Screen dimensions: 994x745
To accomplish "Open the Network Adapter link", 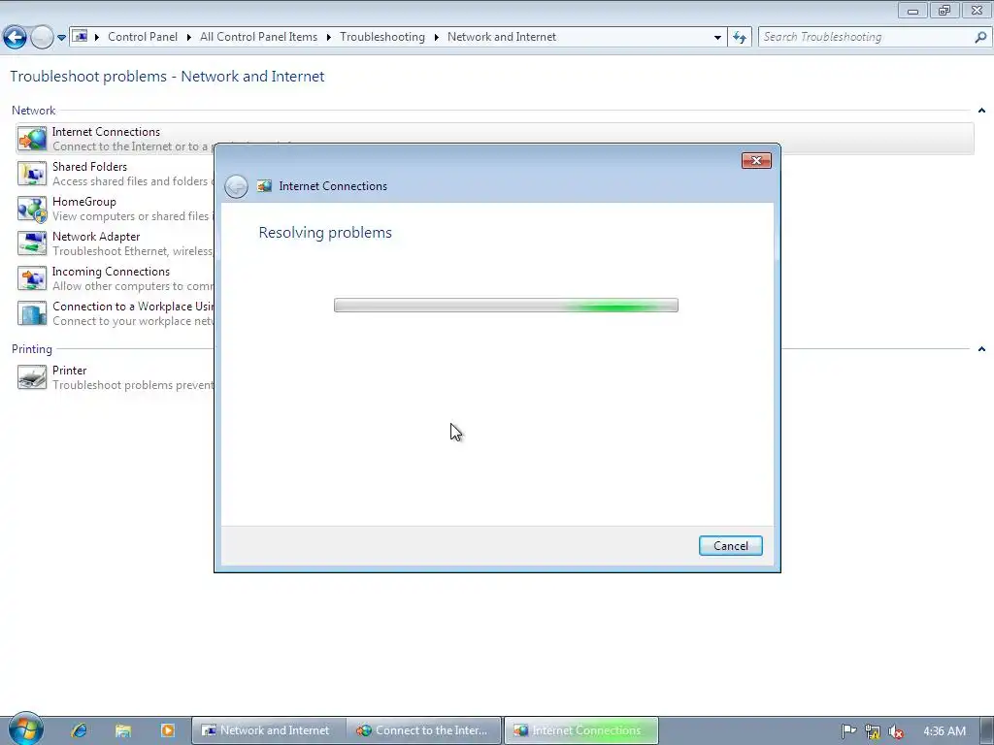I will click(96, 237).
